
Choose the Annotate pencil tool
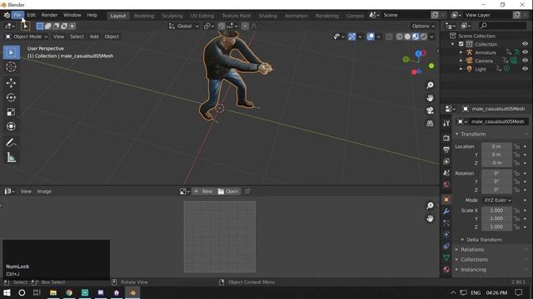coord(11,143)
